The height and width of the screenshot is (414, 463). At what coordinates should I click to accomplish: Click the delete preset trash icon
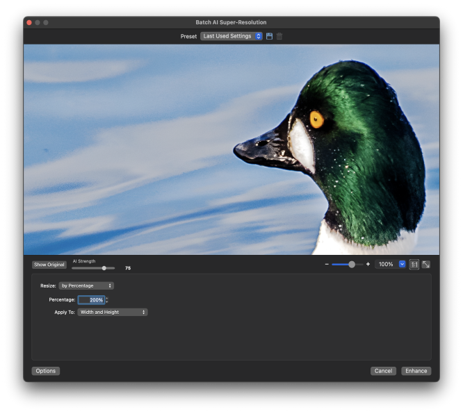point(279,36)
